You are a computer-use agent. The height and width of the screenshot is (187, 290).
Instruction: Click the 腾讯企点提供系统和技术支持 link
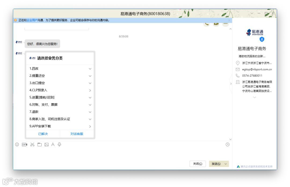256,167
